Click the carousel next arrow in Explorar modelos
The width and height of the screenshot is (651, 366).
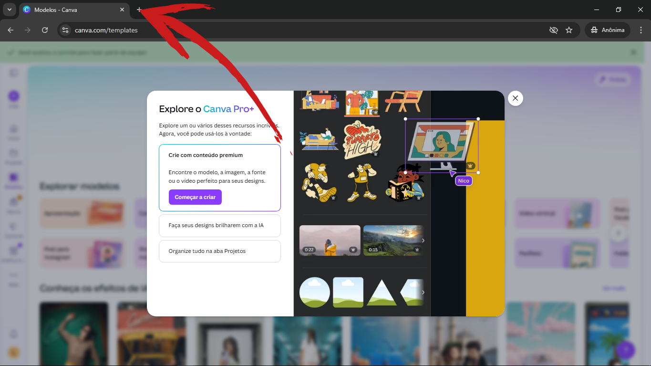point(619,233)
